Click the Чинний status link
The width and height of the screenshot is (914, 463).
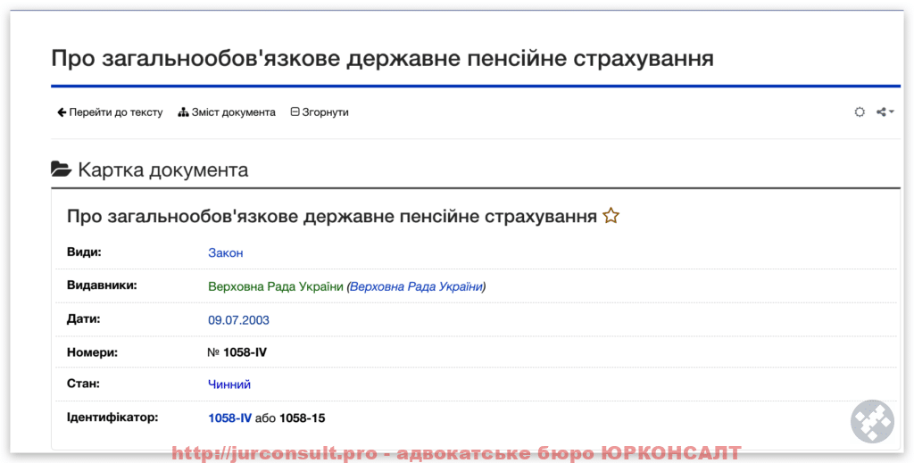click(x=229, y=384)
